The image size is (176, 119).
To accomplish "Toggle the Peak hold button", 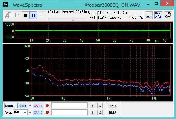I will (22, 106).
